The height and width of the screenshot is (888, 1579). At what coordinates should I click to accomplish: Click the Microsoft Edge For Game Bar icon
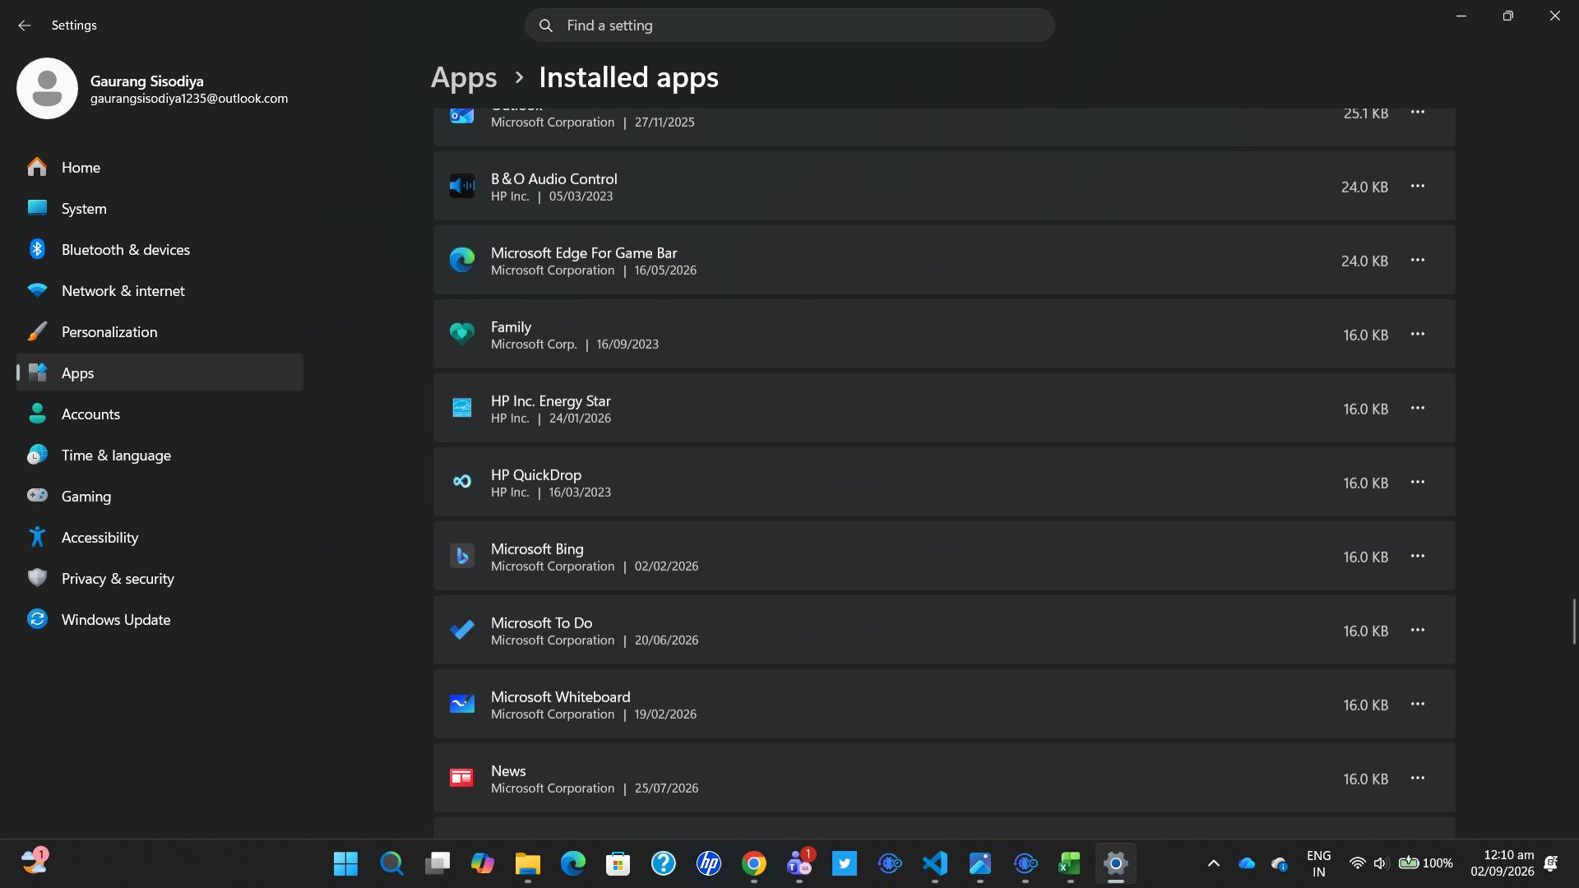click(x=461, y=260)
